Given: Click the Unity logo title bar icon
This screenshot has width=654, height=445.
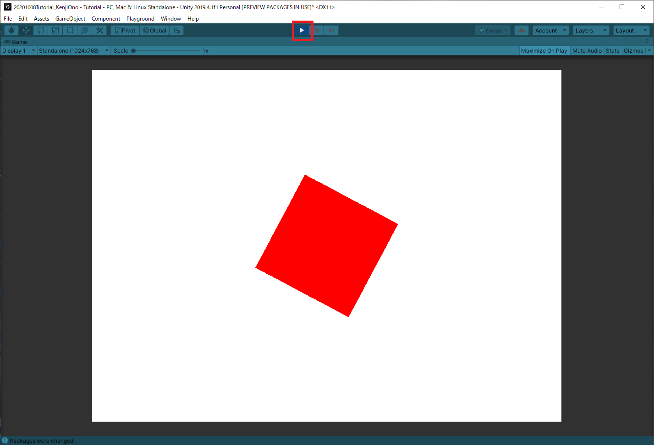Looking at the screenshot, I should (x=7, y=7).
